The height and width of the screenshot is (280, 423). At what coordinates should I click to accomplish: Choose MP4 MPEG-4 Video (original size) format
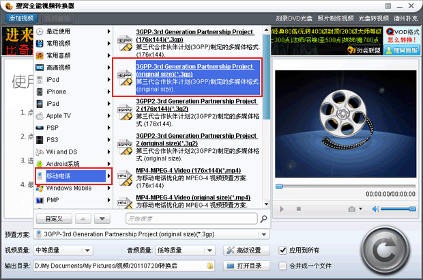(188, 201)
